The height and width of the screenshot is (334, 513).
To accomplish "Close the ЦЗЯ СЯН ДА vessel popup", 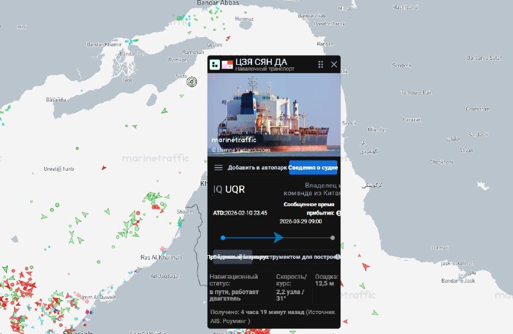I will (x=333, y=64).
